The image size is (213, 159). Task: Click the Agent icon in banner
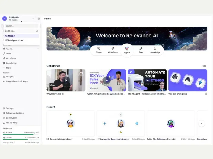127,48
